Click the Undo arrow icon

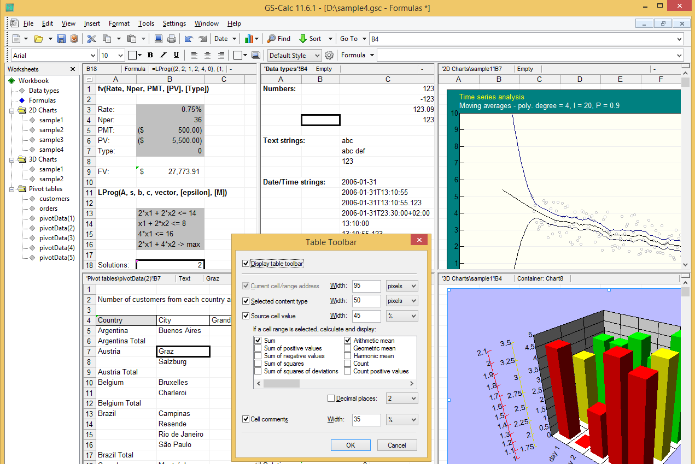[x=189, y=39]
